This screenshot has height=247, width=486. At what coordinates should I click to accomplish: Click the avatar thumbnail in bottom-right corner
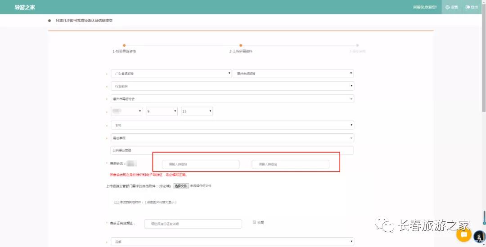click(479, 236)
